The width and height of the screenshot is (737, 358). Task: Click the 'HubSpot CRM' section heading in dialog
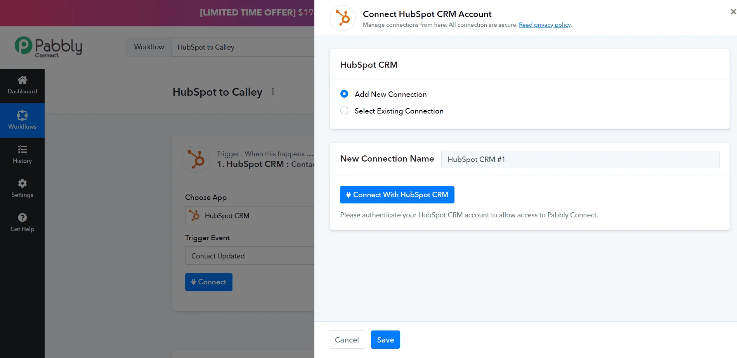pos(369,65)
